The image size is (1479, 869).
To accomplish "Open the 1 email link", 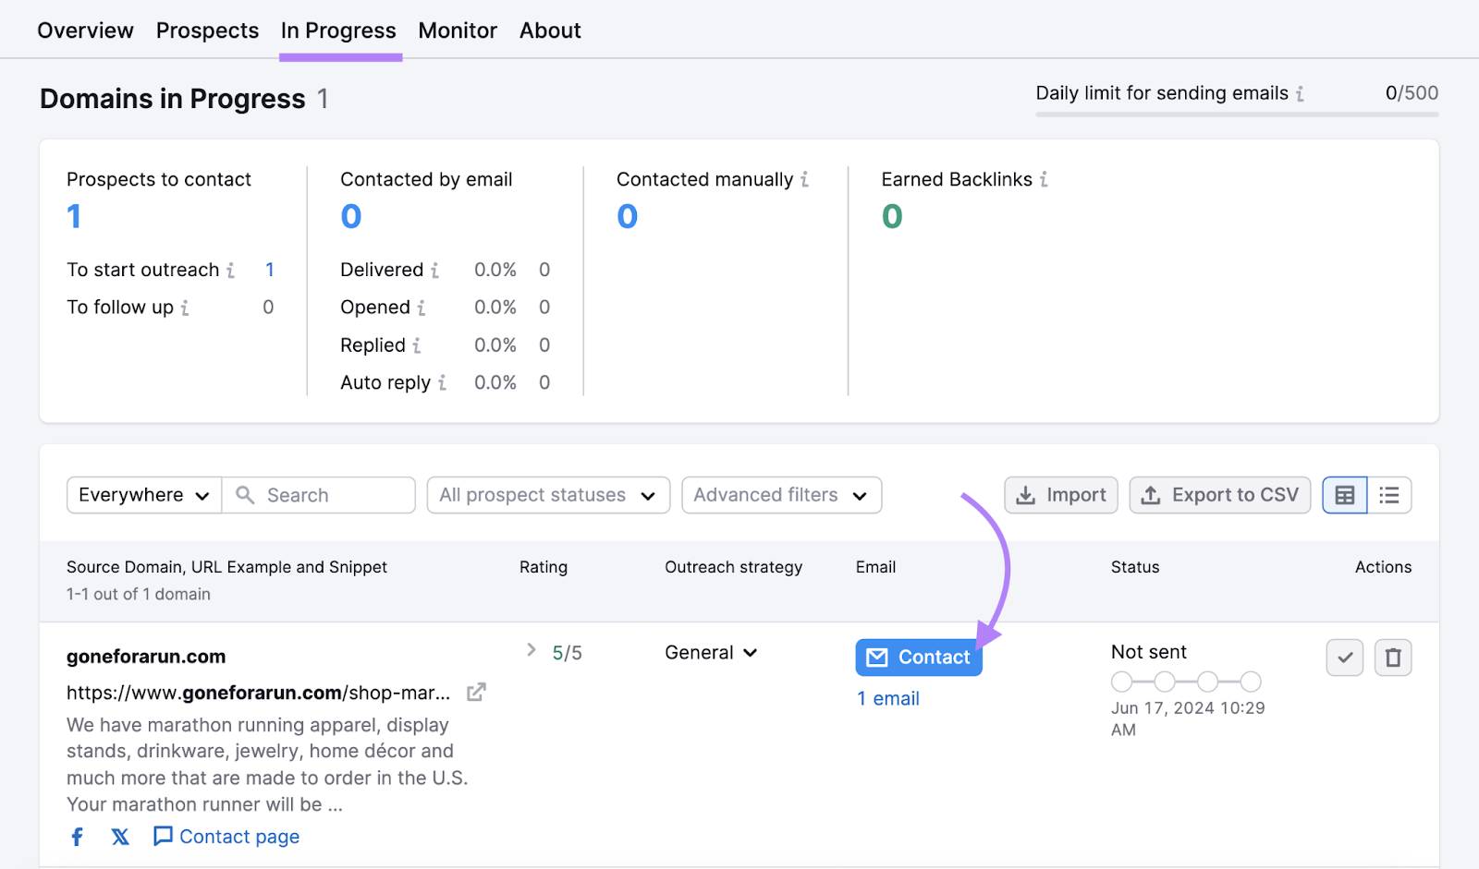I will click(887, 698).
